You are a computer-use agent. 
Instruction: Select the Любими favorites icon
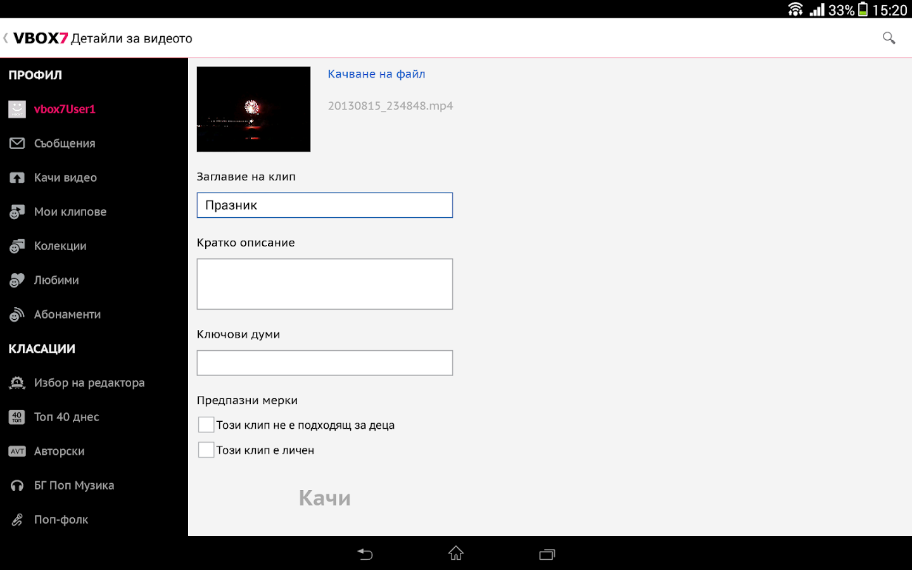point(16,280)
